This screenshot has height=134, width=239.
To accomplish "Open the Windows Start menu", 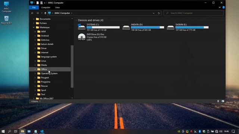I will (x=3, y=131).
